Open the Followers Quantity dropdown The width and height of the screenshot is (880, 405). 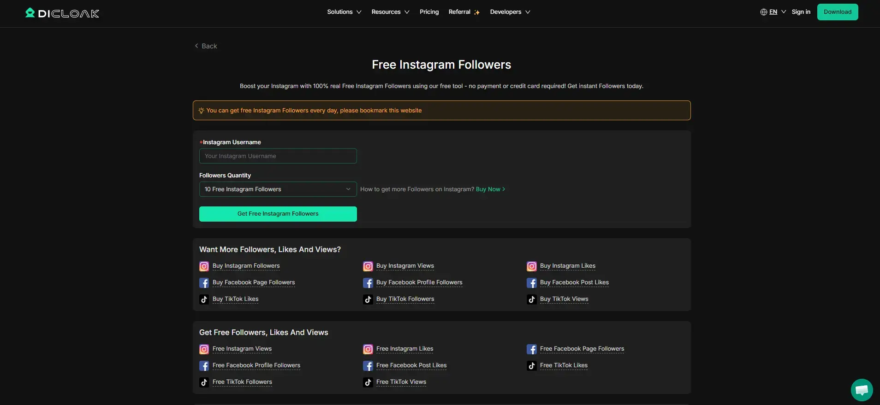click(x=278, y=189)
